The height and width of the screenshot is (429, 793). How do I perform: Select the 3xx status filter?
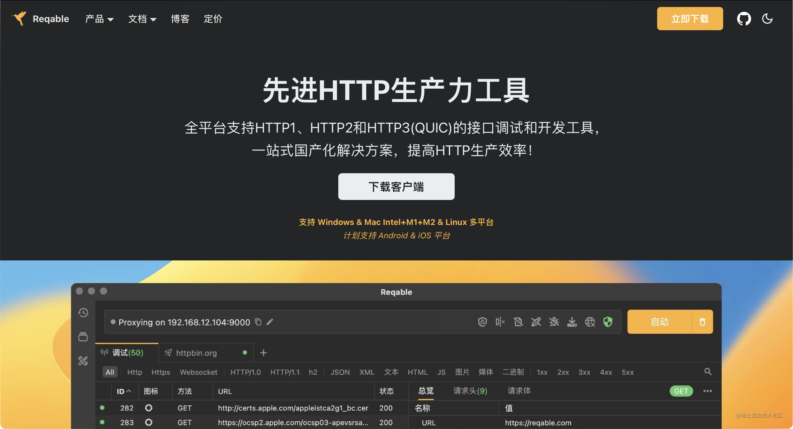(x=584, y=372)
